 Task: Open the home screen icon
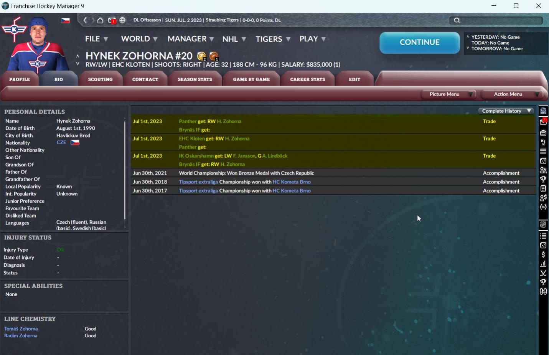(x=100, y=20)
